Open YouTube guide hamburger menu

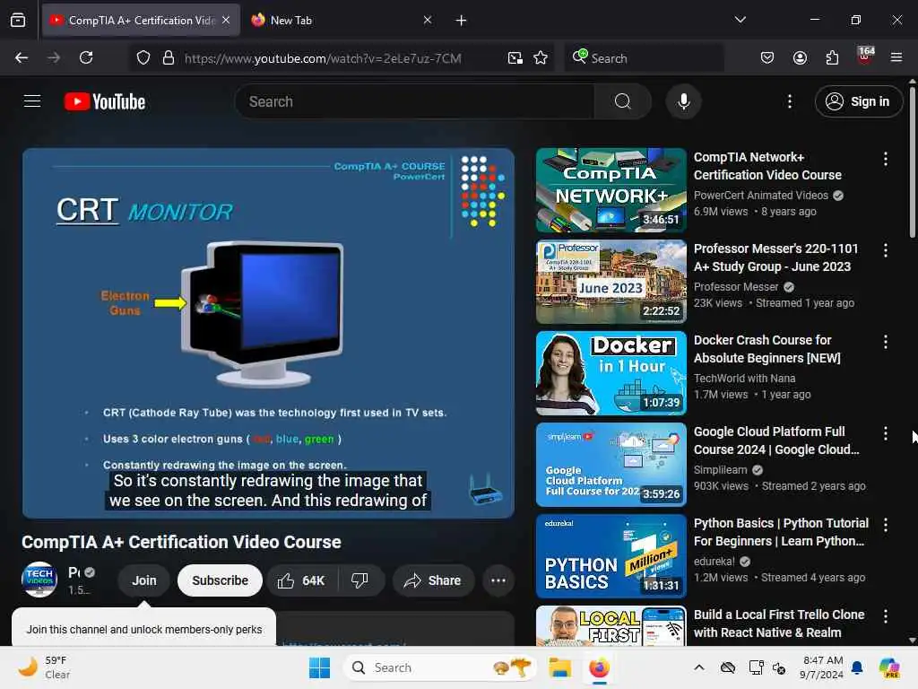(32, 101)
